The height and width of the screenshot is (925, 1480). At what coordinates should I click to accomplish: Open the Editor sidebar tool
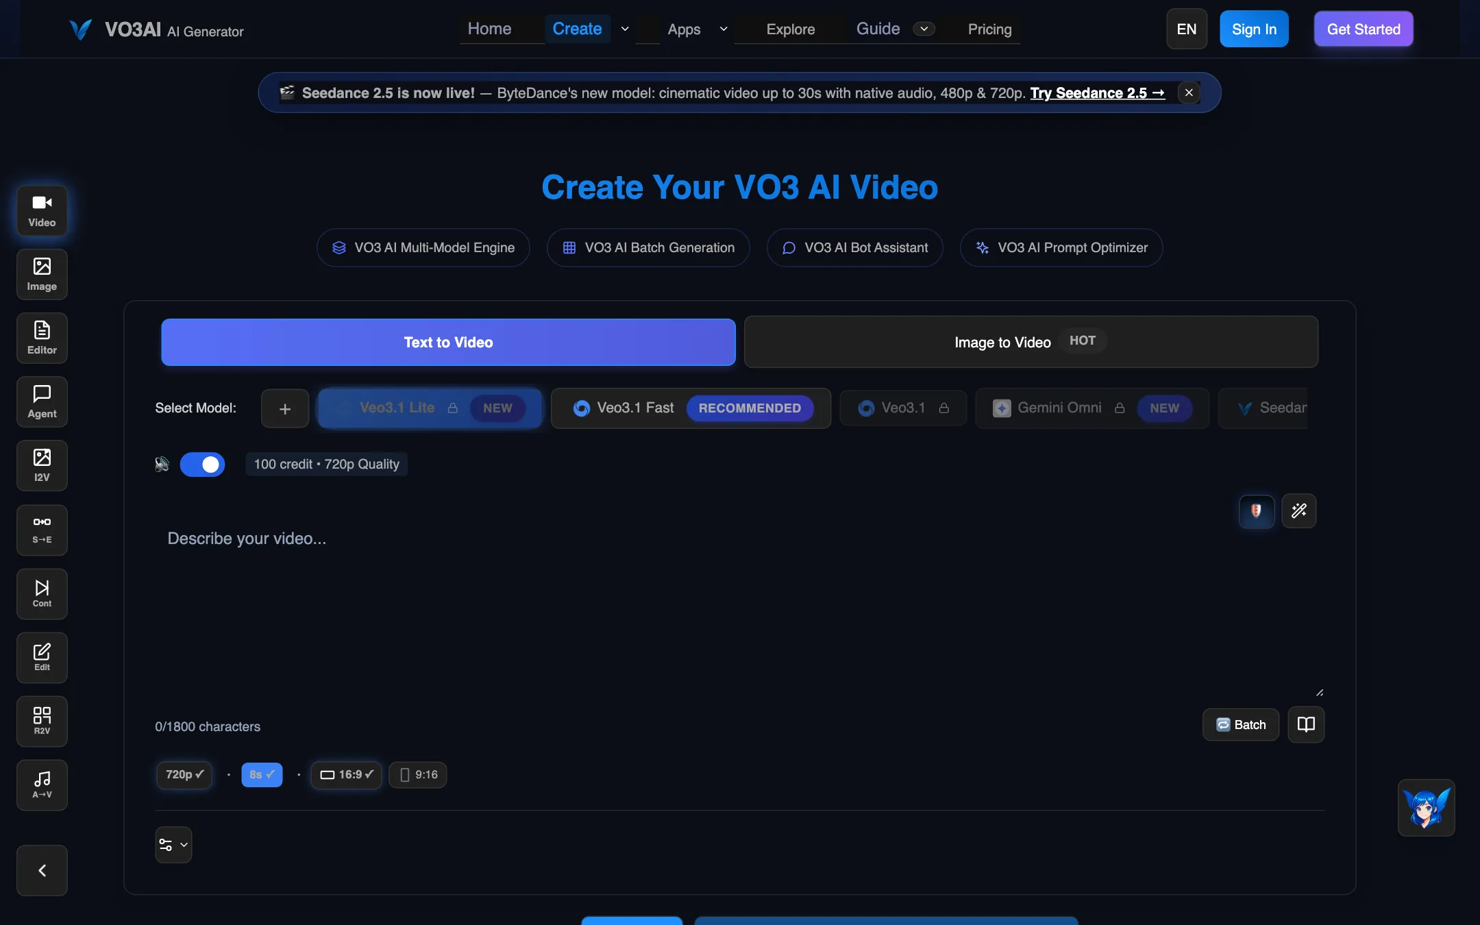[42, 338]
